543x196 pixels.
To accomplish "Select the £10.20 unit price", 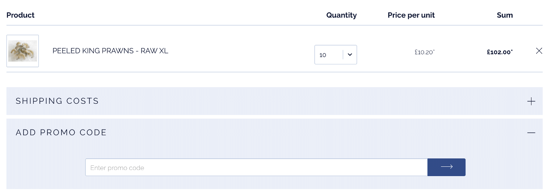I will pyautogui.click(x=424, y=52).
